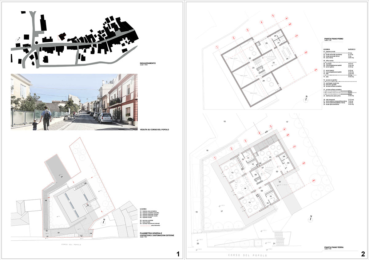Click grid marker E on the first floor plan
Image resolution: width=369 pixels, height=260 pixels.
[x=316, y=70]
